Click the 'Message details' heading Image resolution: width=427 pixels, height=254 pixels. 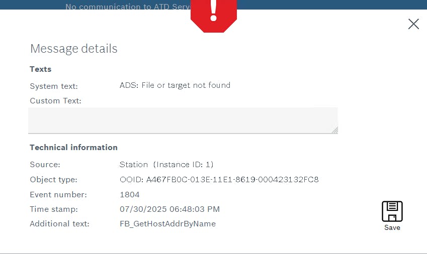point(74,49)
